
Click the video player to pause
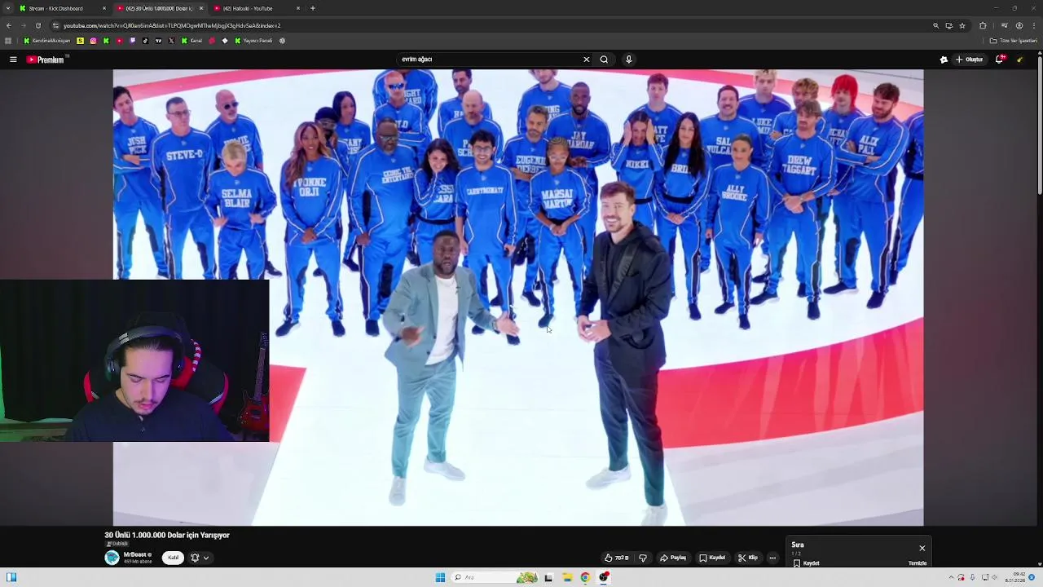click(x=518, y=298)
